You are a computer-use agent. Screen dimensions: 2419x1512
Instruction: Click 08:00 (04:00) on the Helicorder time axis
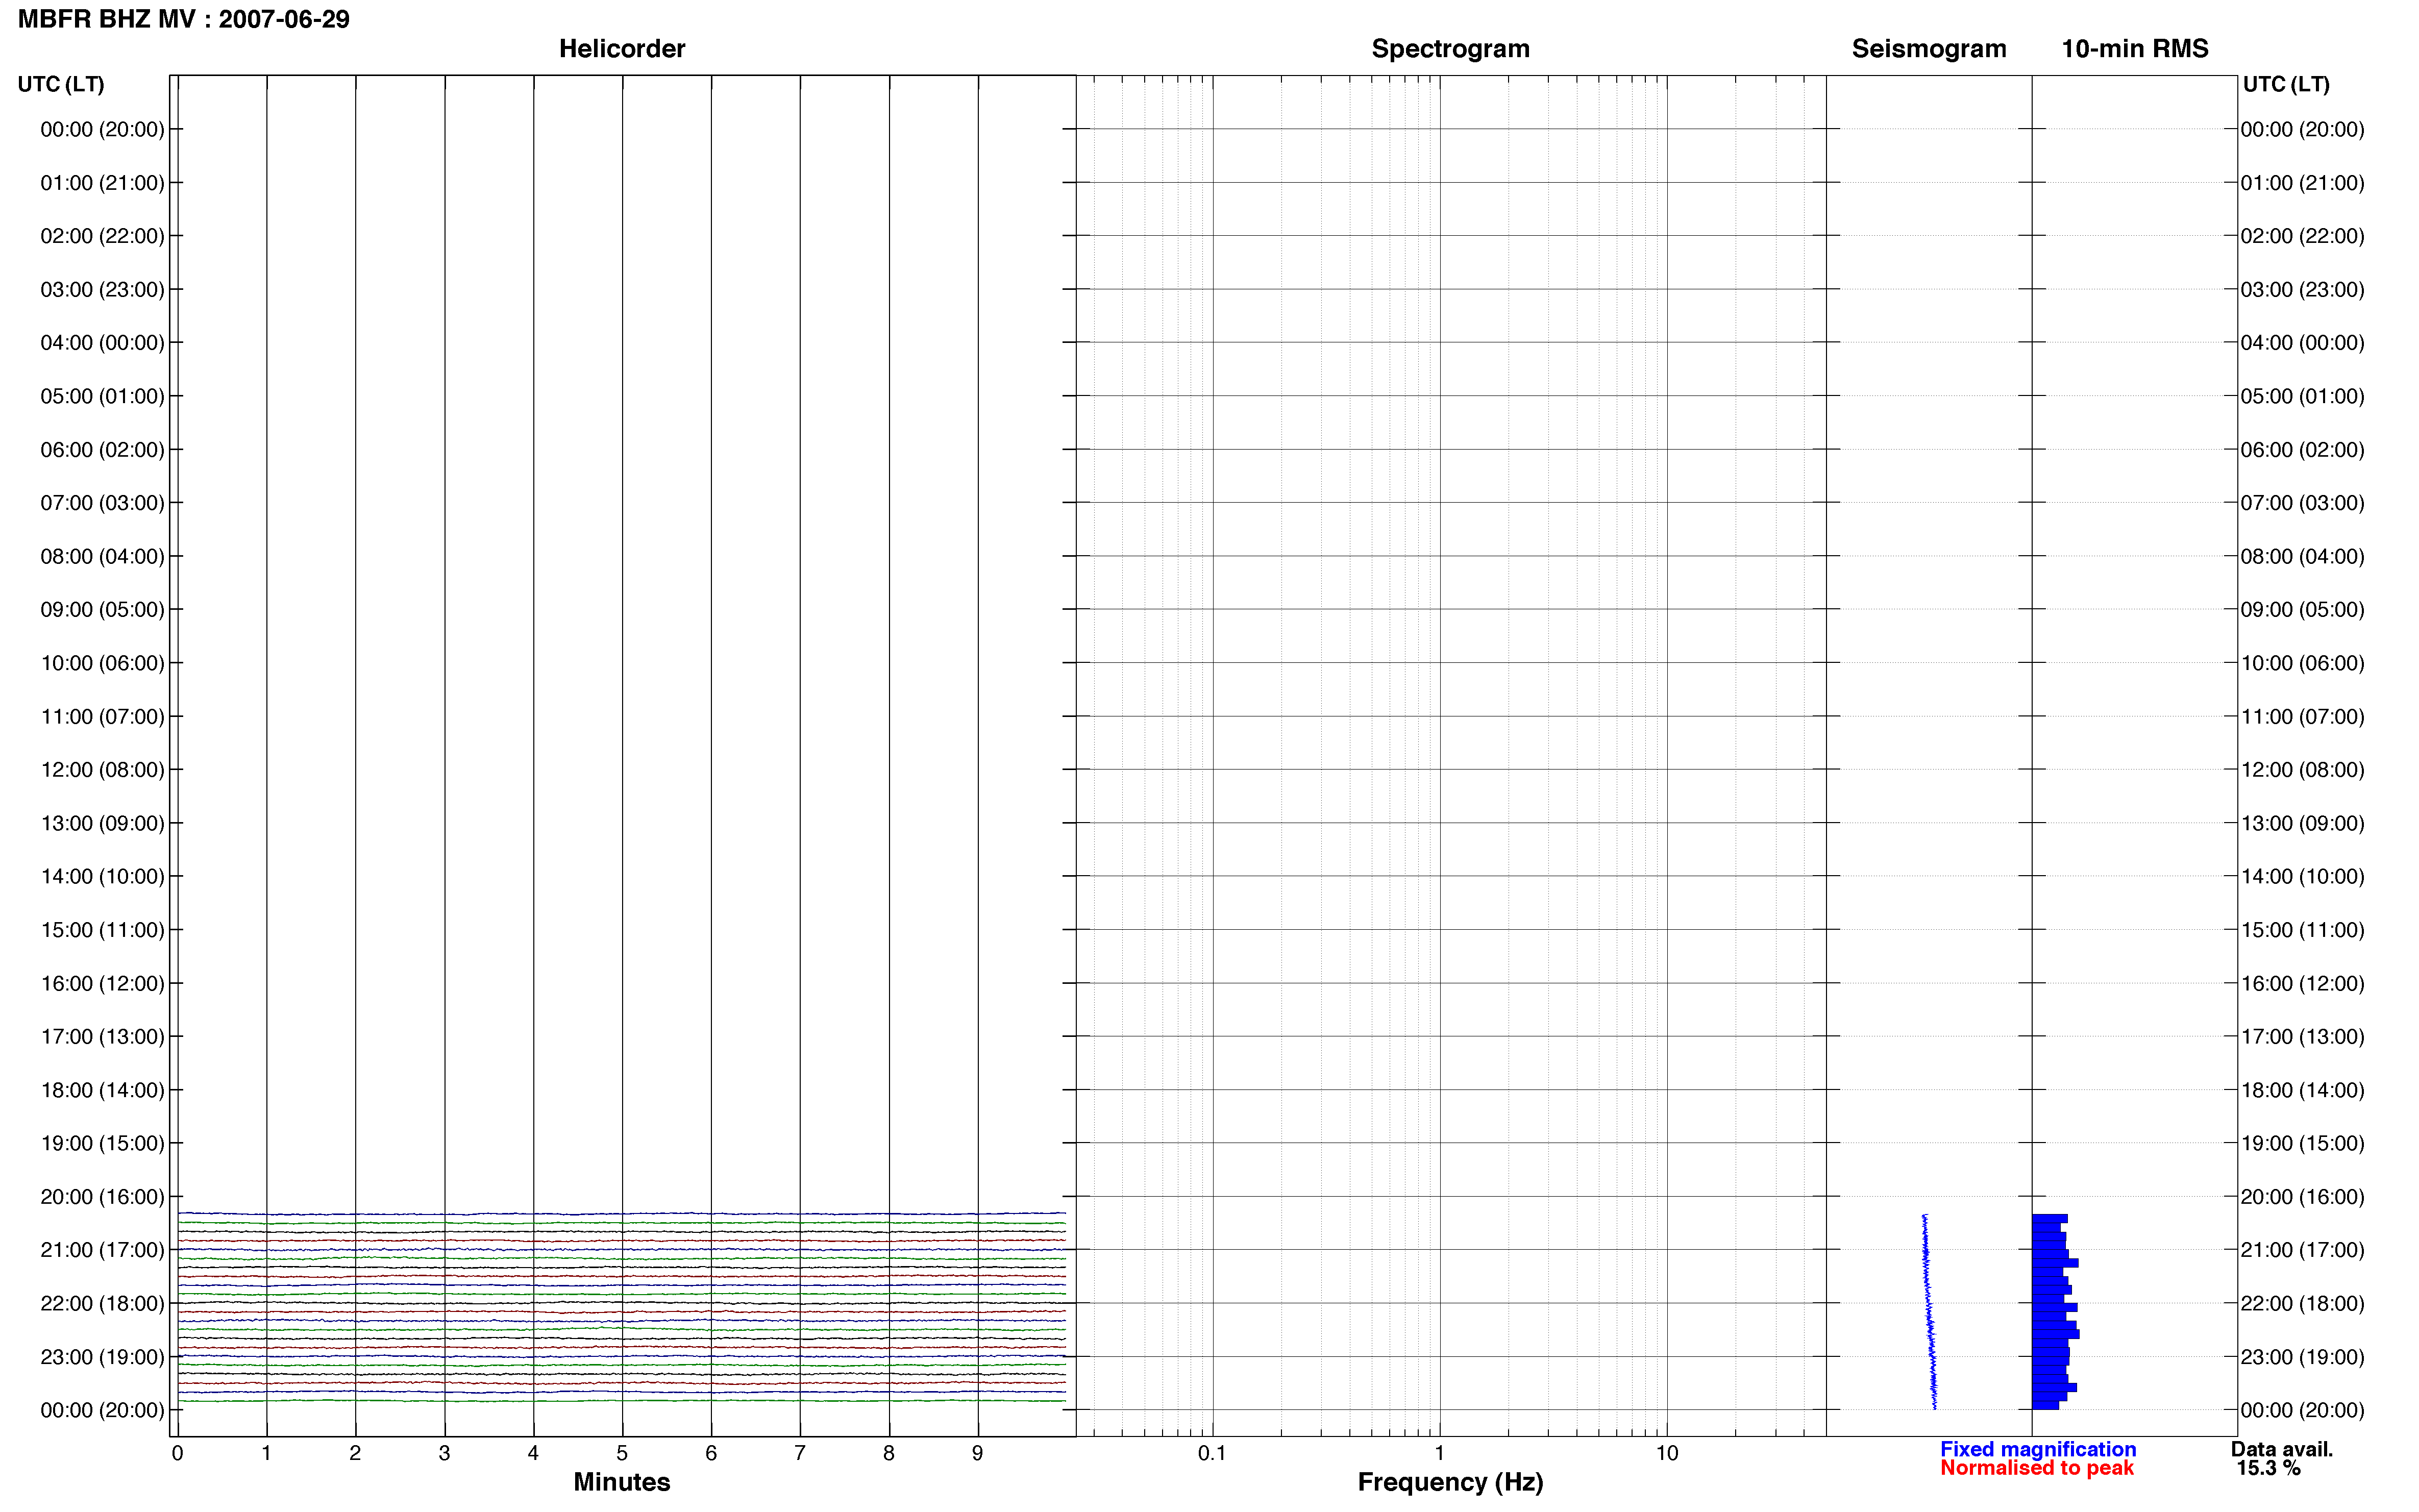102,556
